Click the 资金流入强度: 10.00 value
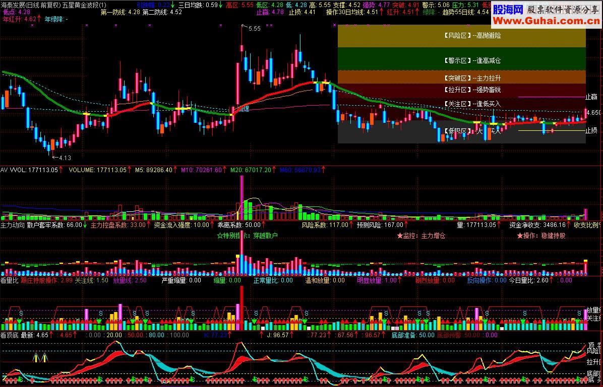The width and height of the screenshot is (603, 387). click(x=181, y=224)
